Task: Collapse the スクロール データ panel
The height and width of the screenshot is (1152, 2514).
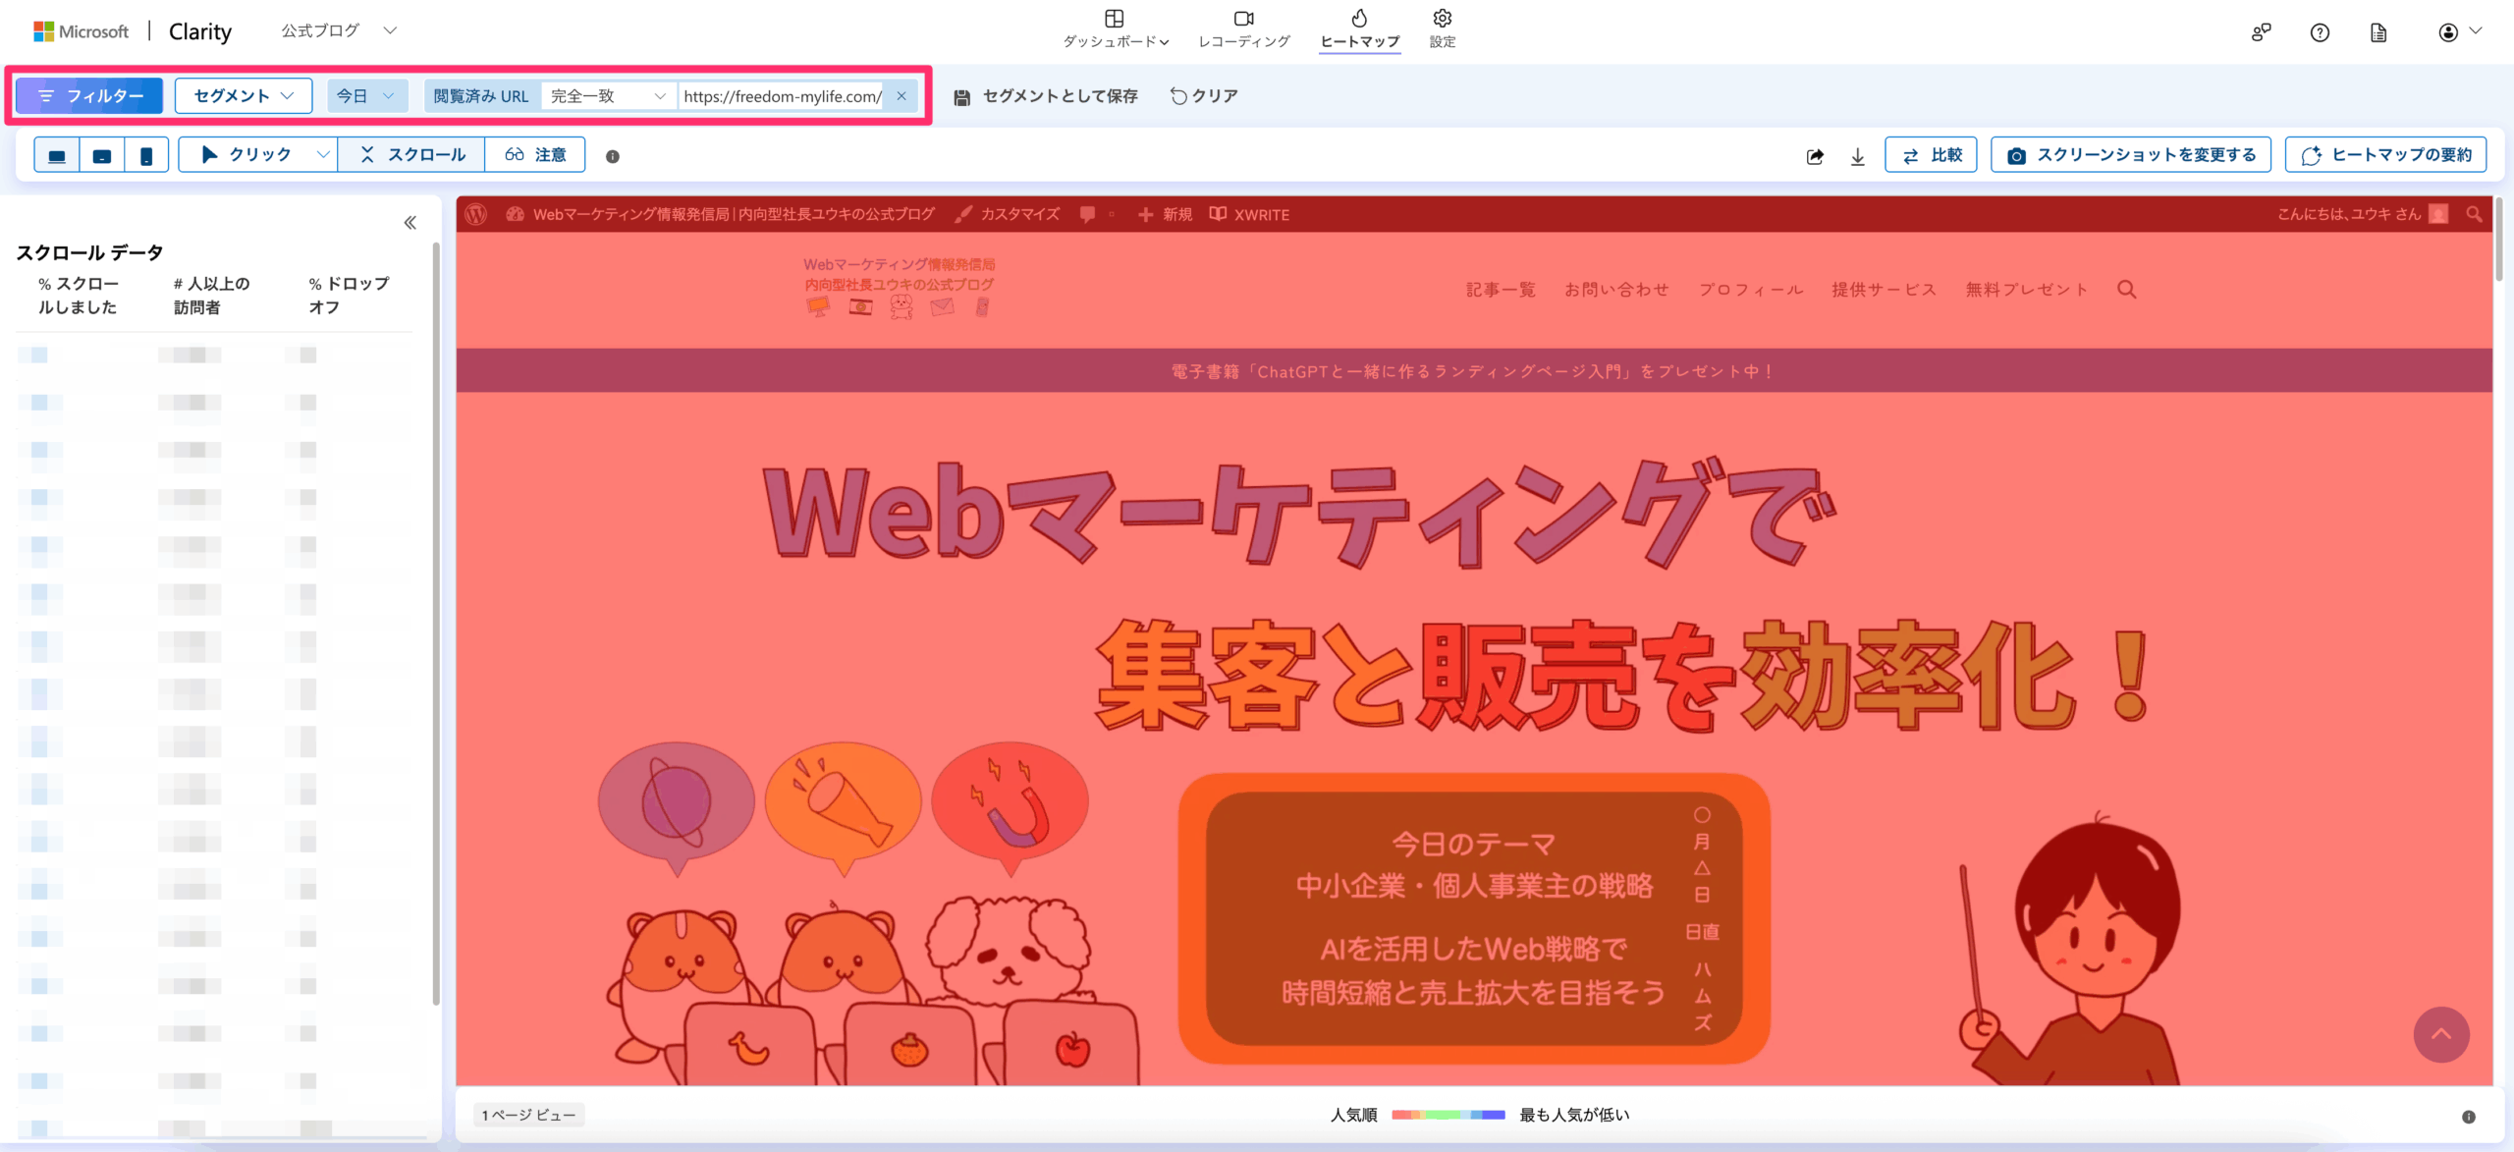Action: (410, 223)
